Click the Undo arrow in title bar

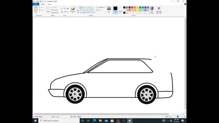coord(40,1)
